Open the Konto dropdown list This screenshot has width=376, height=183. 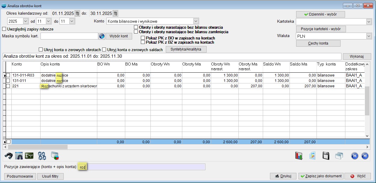coord(196,21)
